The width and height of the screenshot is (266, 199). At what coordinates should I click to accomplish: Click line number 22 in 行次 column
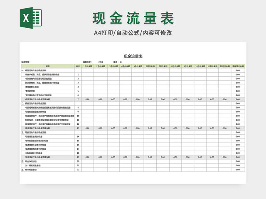coord(78,170)
